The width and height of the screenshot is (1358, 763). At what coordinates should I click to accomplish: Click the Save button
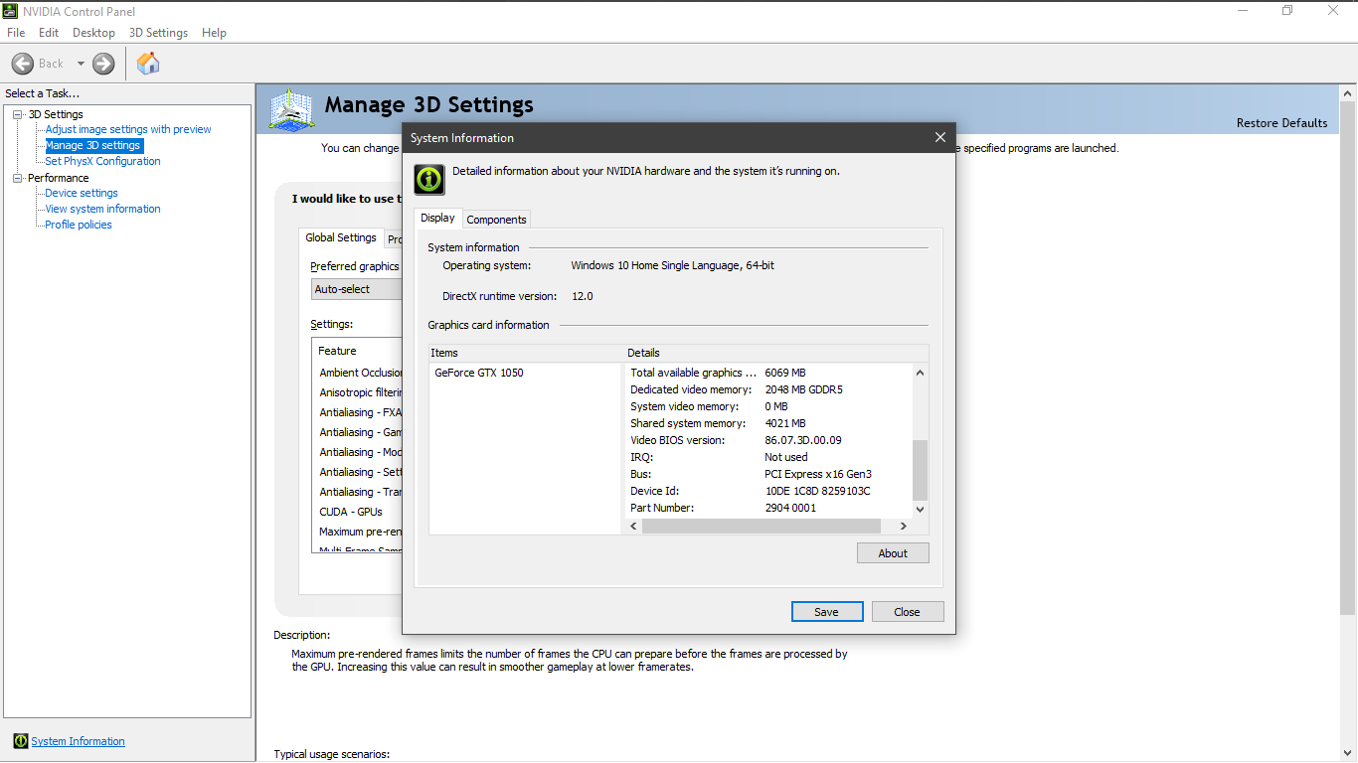click(827, 612)
